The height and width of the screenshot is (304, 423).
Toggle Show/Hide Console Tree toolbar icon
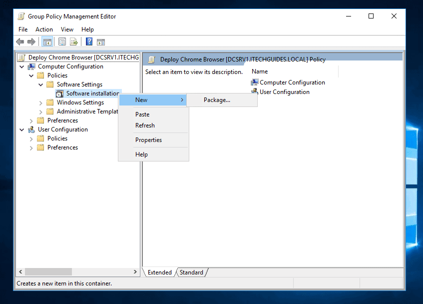point(47,42)
